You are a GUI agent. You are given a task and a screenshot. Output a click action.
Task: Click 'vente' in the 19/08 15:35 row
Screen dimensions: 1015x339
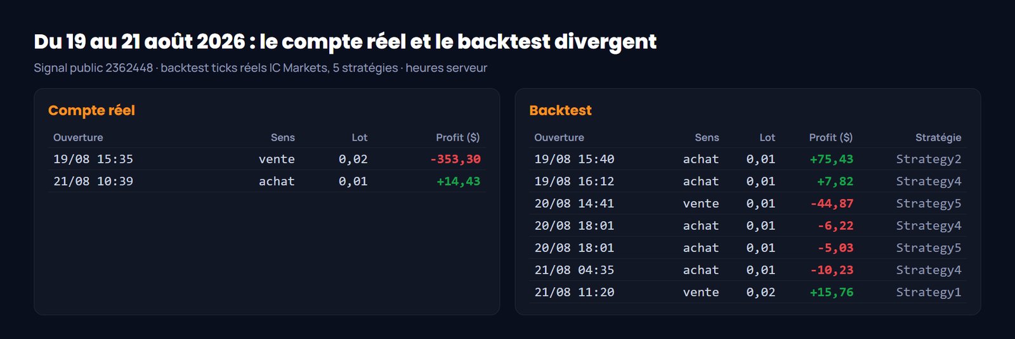pyautogui.click(x=277, y=159)
